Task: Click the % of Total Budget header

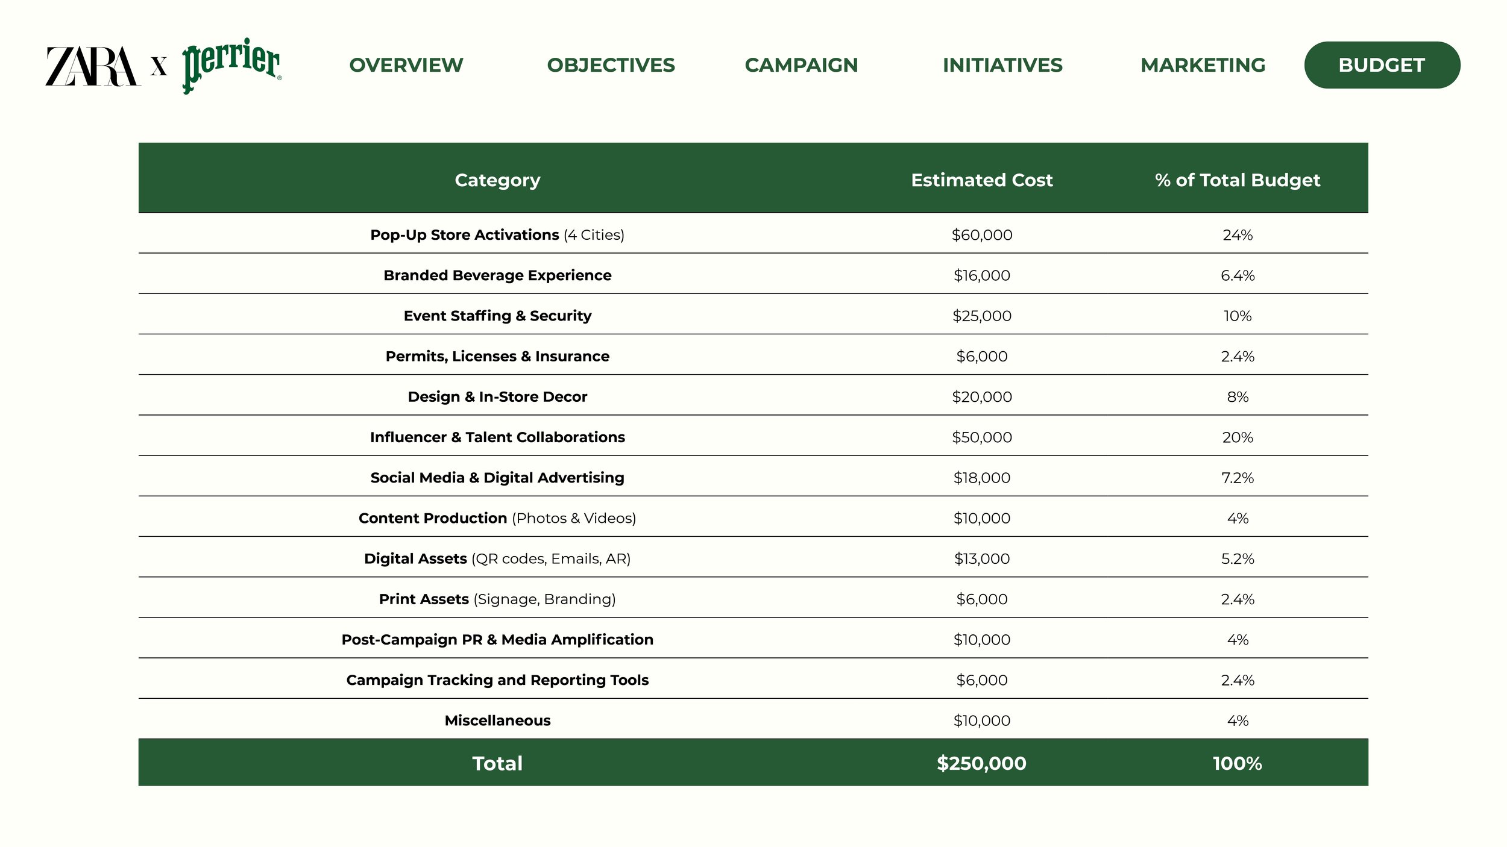Action: pyautogui.click(x=1238, y=179)
